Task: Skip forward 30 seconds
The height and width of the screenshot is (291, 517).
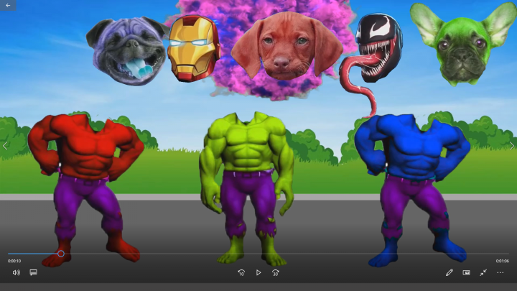Action: (x=276, y=272)
